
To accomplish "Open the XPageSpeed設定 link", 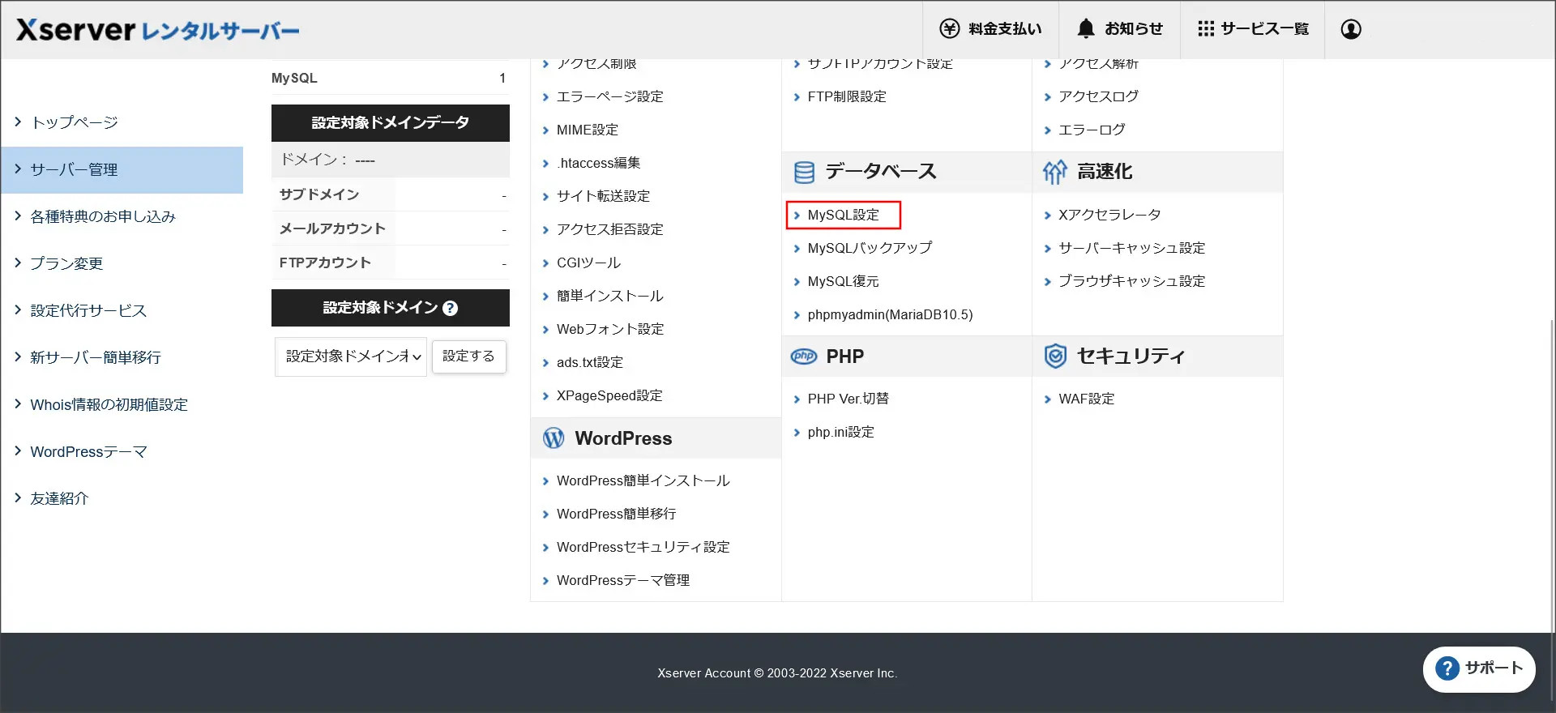I will click(x=609, y=395).
